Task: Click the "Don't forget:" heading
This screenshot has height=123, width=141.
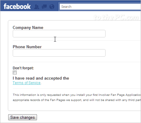Action: click(23, 68)
